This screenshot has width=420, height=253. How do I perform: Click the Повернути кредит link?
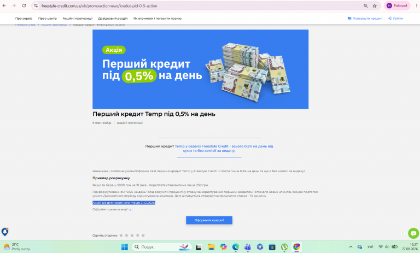pos(365,19)
